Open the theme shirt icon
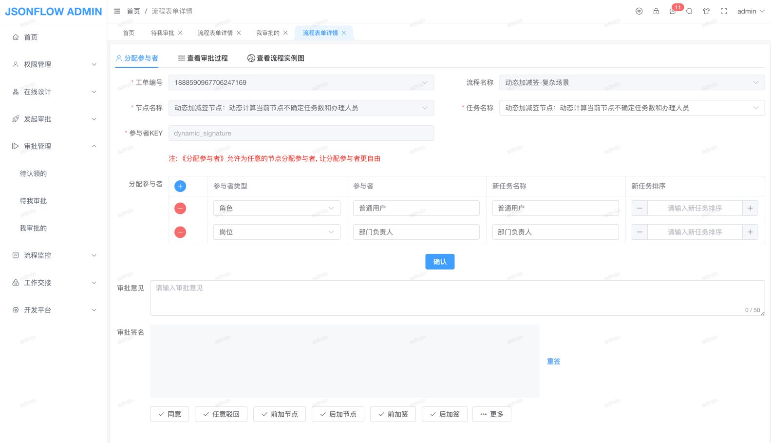The height and width of the screenshot is (443, 771). point(706,11)
